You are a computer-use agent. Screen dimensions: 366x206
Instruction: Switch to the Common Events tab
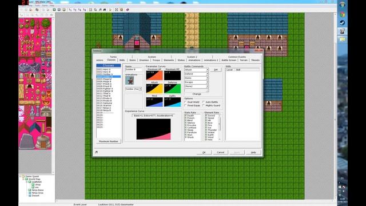pyautogui.click(x=237, y=57)
